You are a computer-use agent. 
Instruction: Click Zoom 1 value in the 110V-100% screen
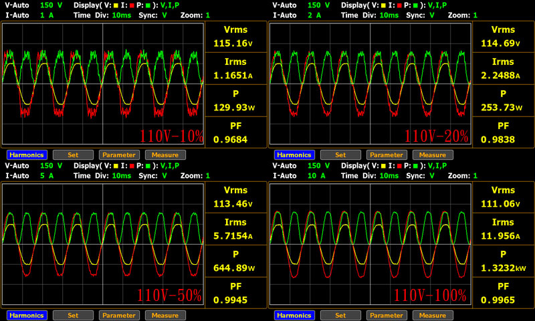click(x=475, y=176)
